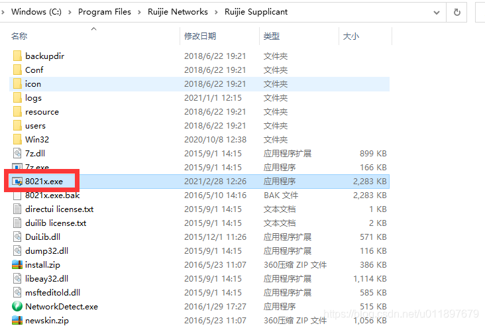
Task: Go to Windows (C:) in breadcrumb
Action: tap(36, 12)
